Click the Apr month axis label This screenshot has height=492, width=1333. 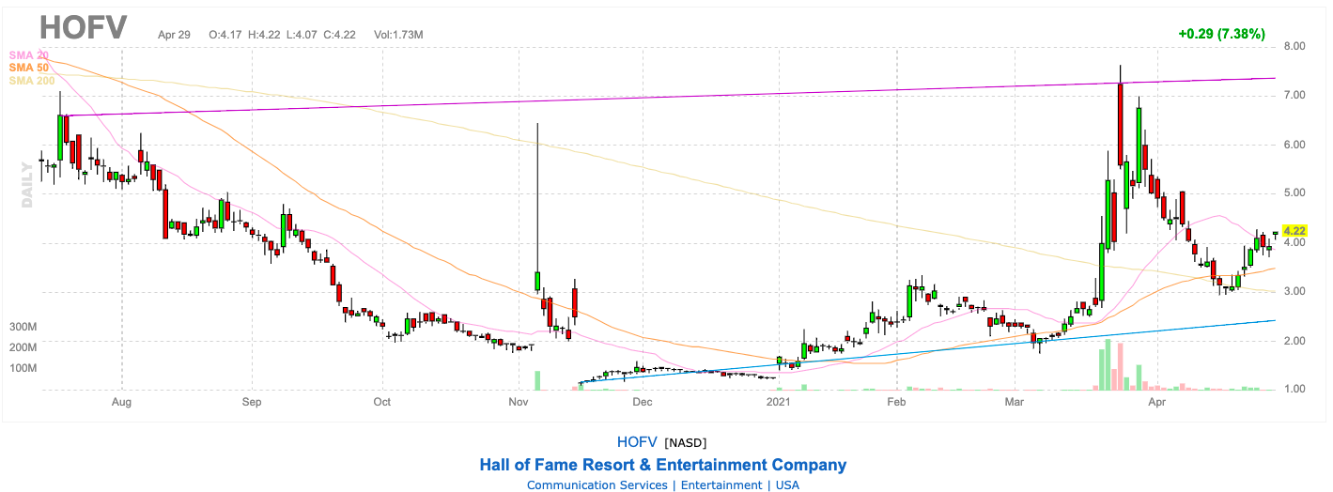pos(1156,402)
